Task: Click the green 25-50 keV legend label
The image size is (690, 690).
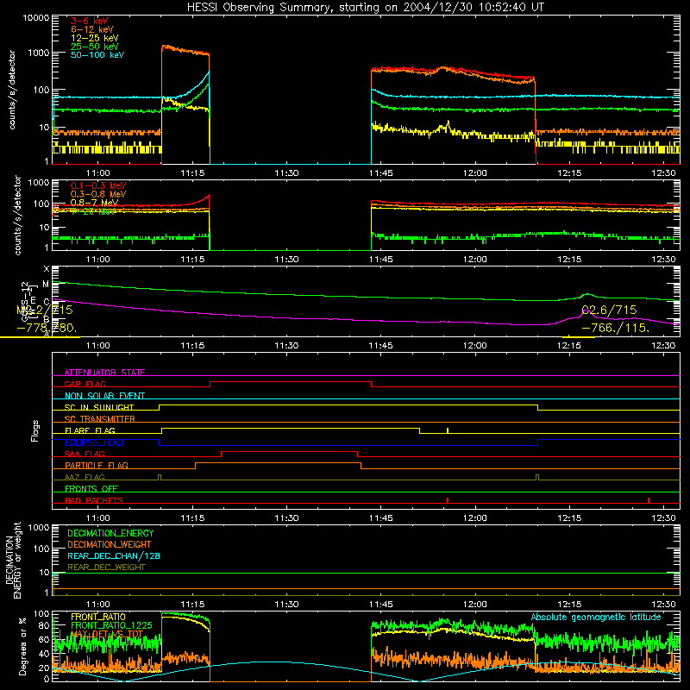Action: pyautogui.click(x=94, y=47)
